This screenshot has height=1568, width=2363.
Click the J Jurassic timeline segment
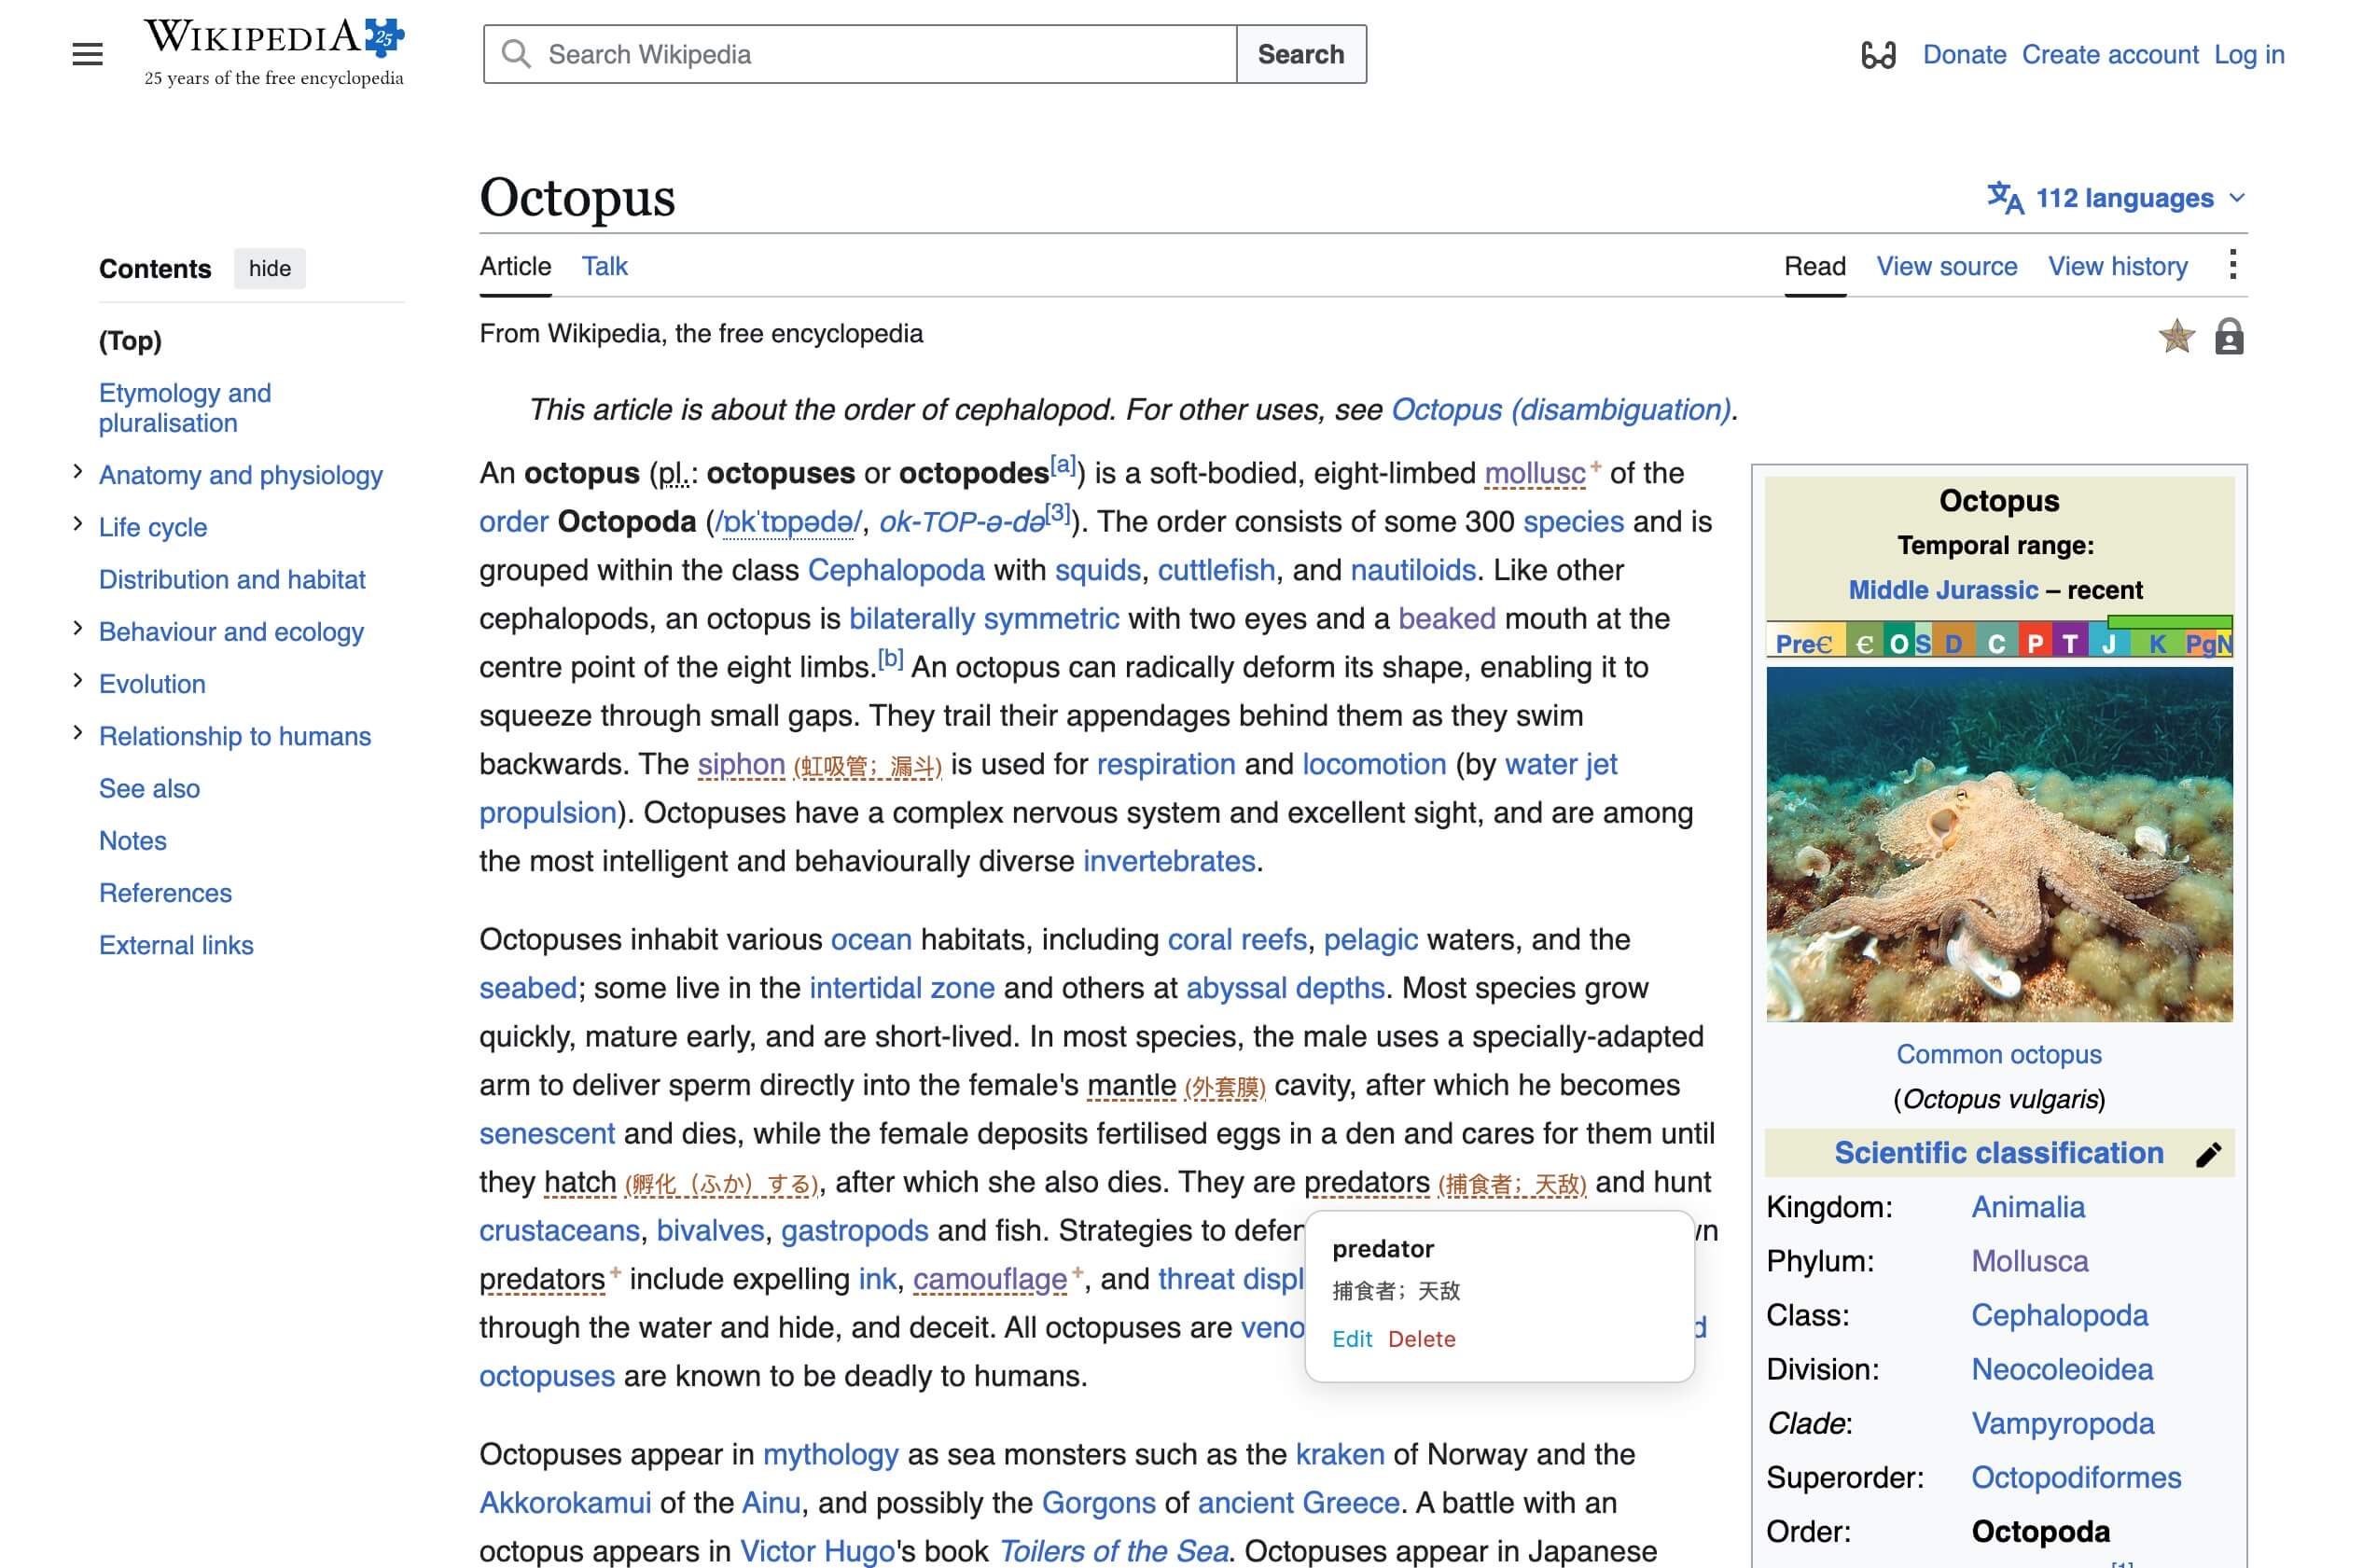pyautogui.click(x=2107, y=644)
